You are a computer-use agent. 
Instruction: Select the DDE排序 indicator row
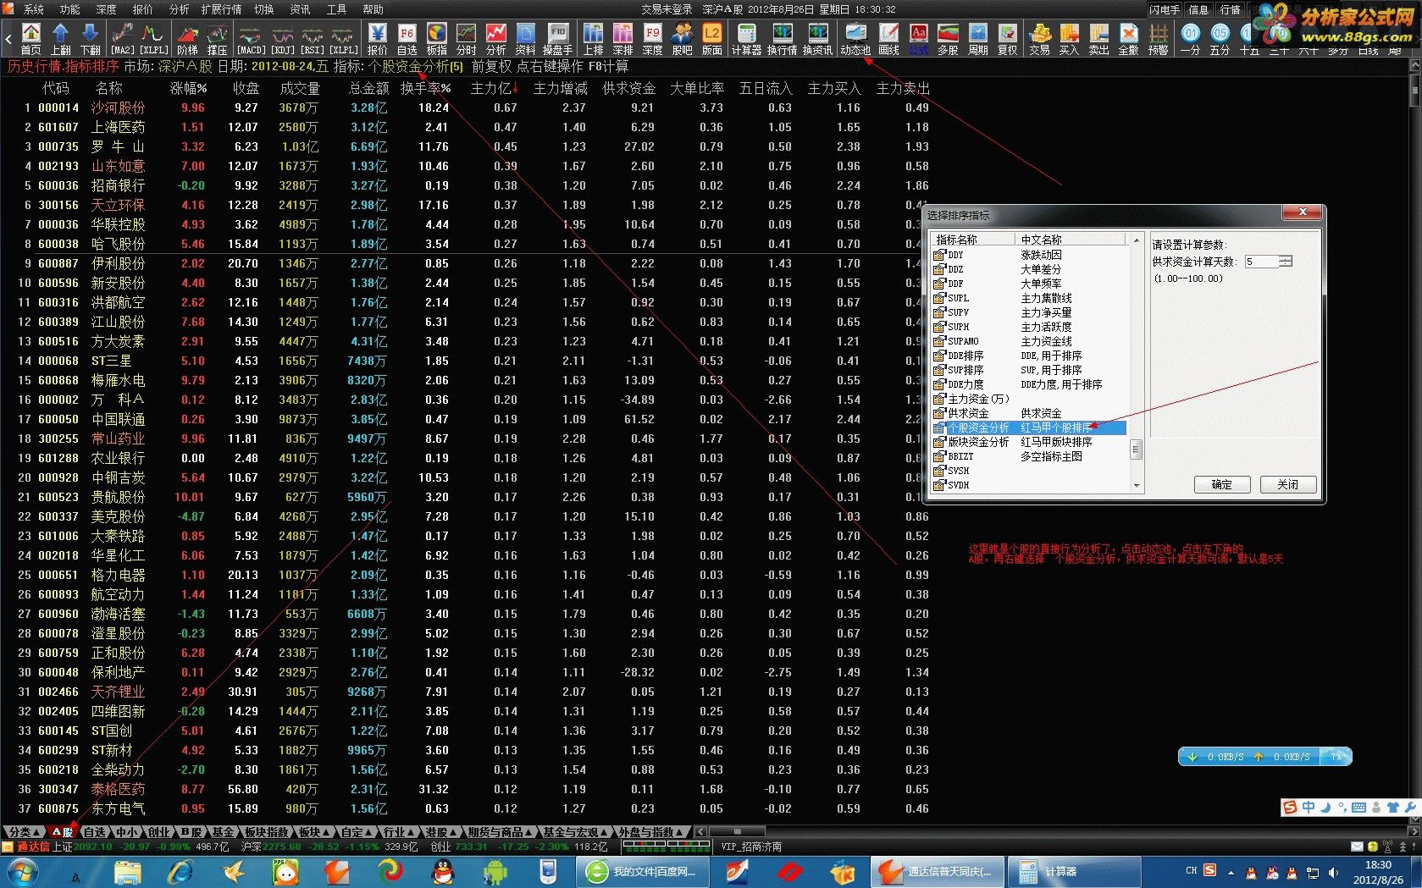coord(1029,356)
